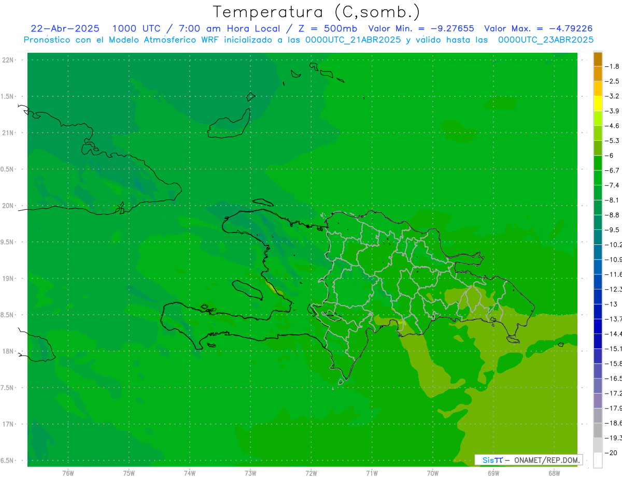The width and height of the screenshot is (622, 480).
Task: Click the '-5.3' color scale value
Action: coord(613,140)
